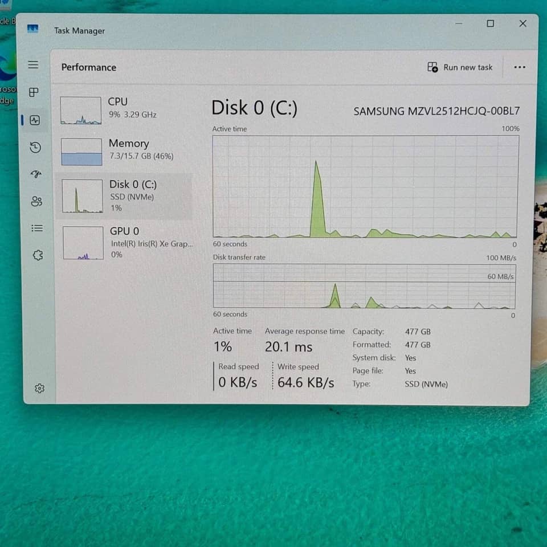Close the Task Manager window
This screenshot has width=547, height=547.
522,23
